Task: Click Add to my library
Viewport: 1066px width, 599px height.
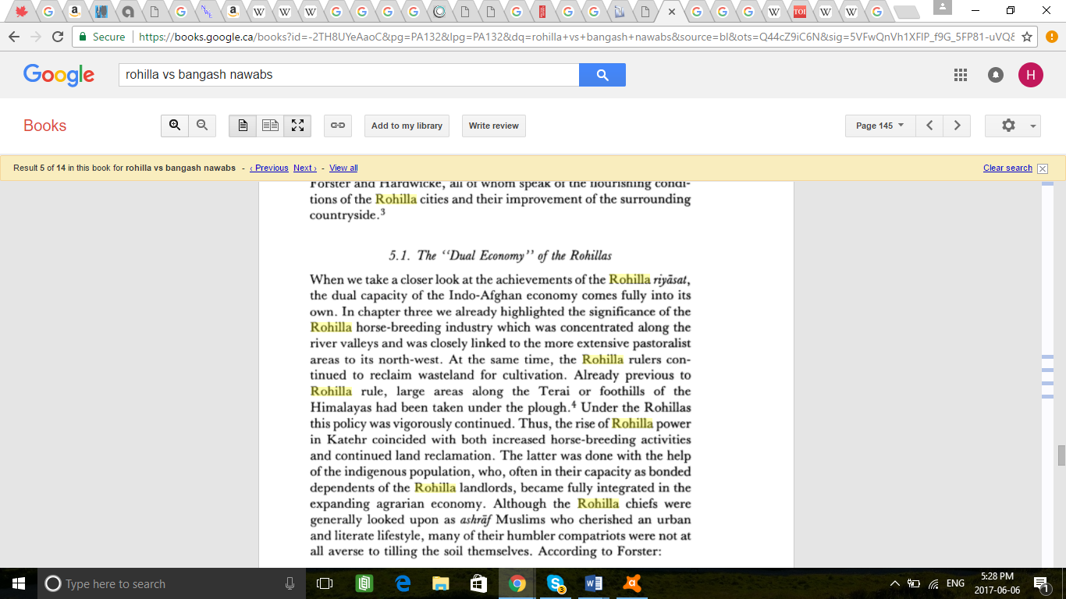Action: pyautogui.click(x=407, y=126)
